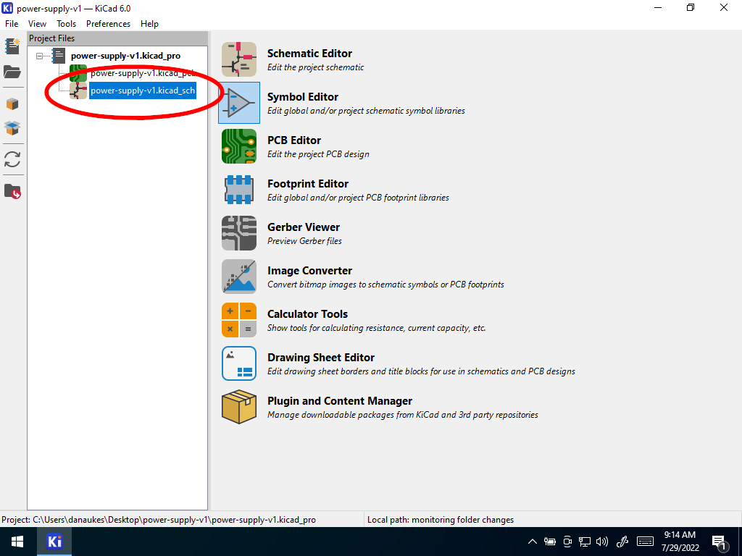Show hidden system tray icons

533,542
